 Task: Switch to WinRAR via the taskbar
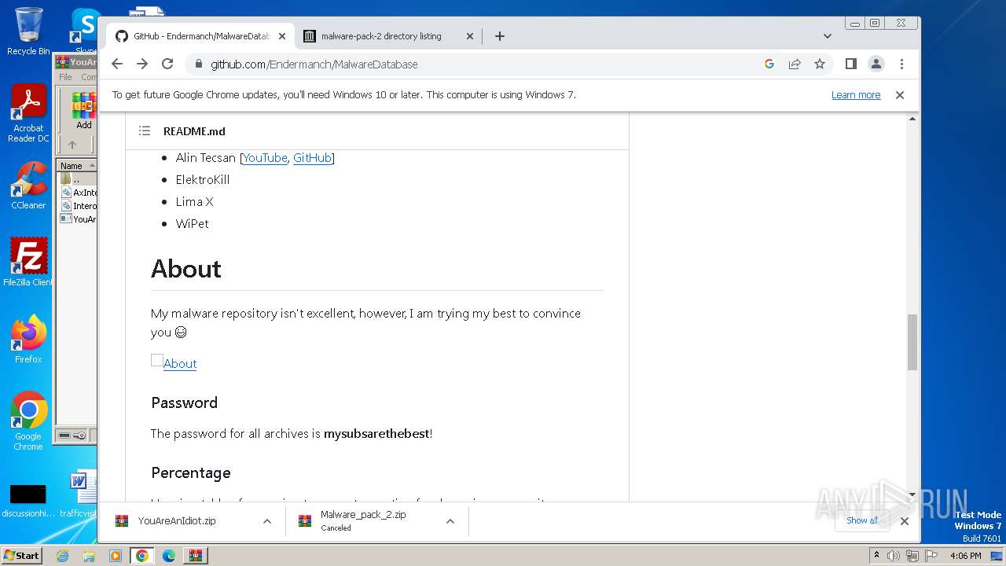196,556
